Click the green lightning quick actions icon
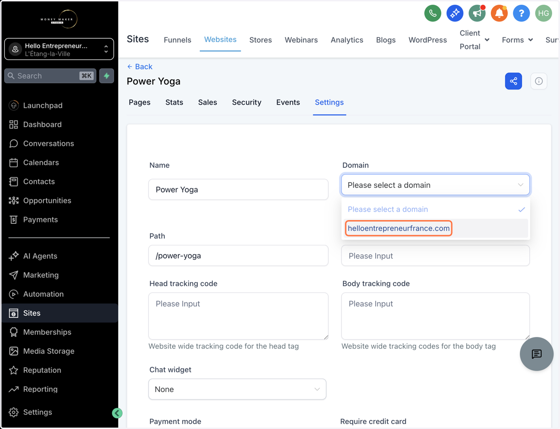The width and height of the screenshot is (560, 429). pyautogui.click(x=107, y=76)
